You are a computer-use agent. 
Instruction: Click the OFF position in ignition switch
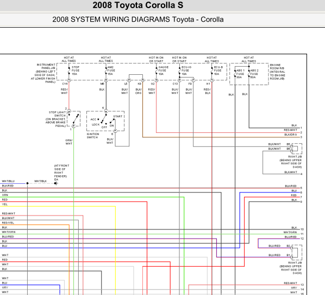[x=104, y=127]
